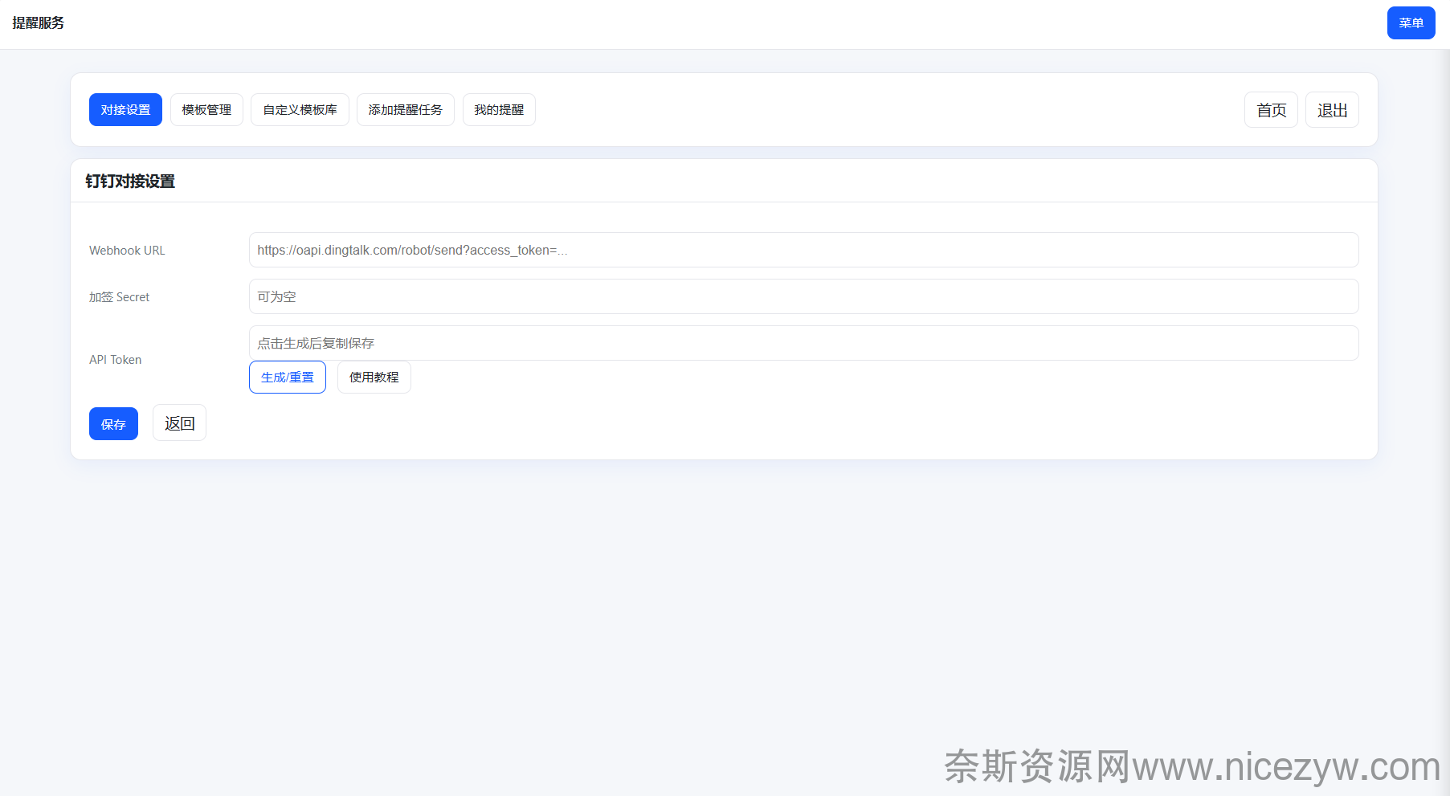The image size is (1450, 796).
Task: Click the 提醒服务 site title
Action: [39, 23]
